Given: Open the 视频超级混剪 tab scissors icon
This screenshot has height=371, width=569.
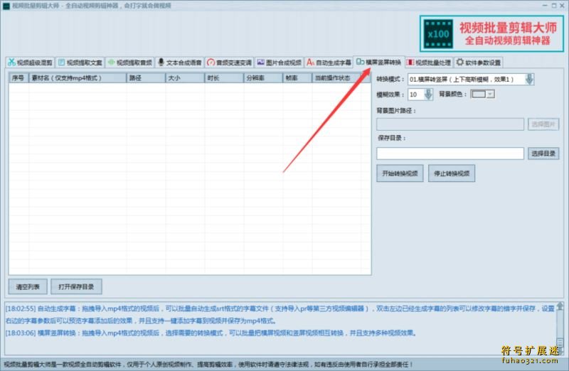Looking at the screenshot, I should click(x=12, y=62).
